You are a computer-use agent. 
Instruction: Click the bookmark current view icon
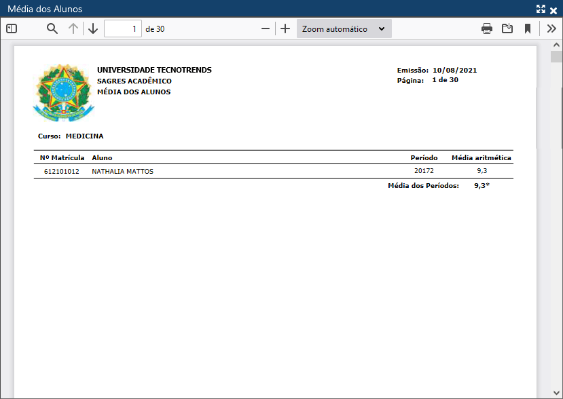click(527, 28)
